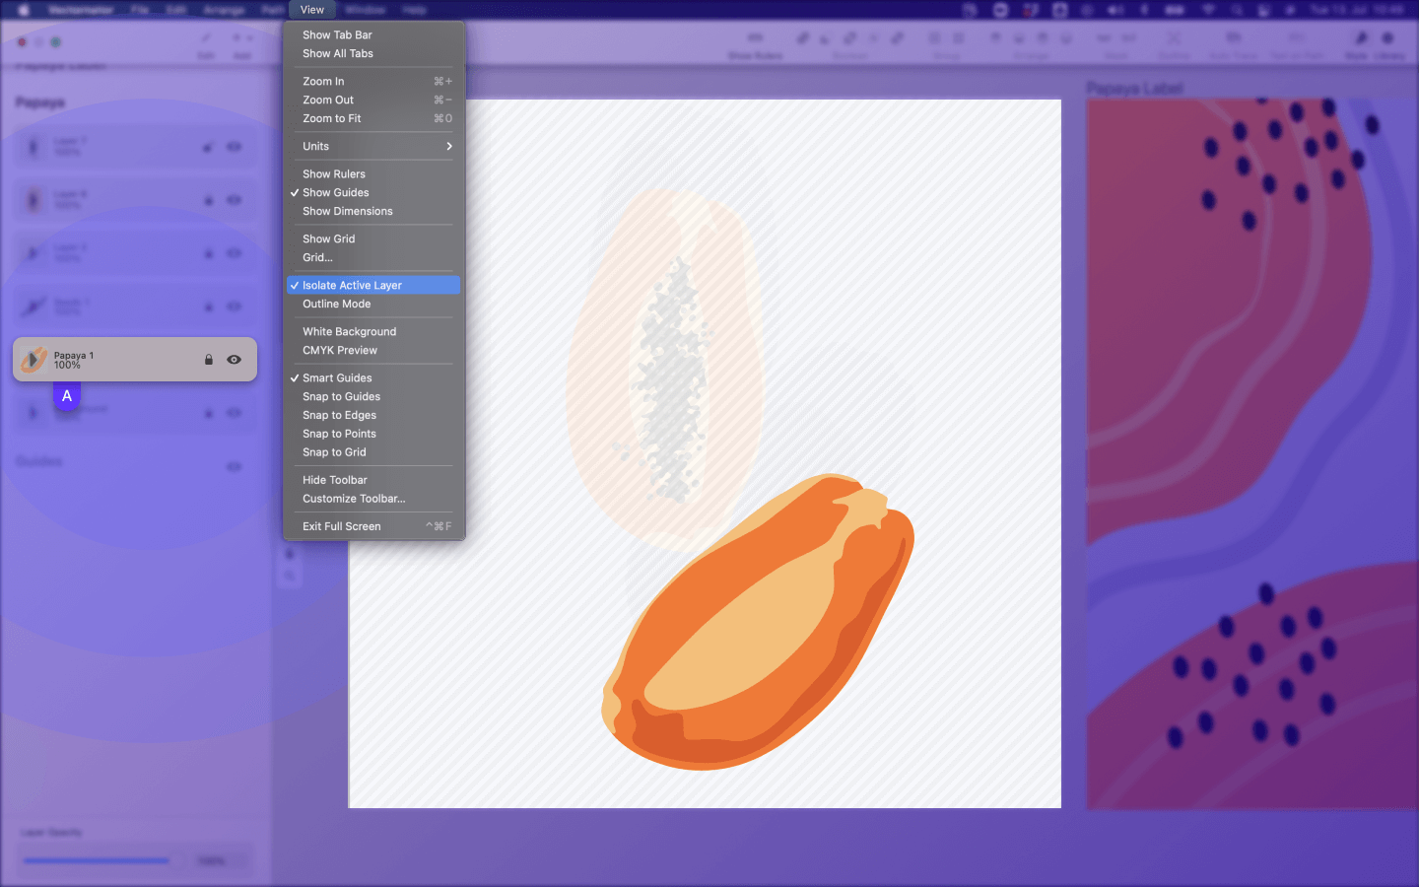
Task: Choose Show Tab Bar from View menu
Action: (373, 34)
